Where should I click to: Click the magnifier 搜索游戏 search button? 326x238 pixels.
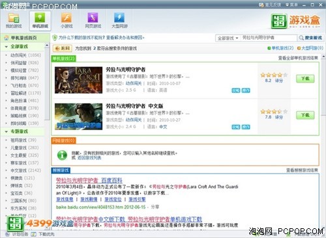(x=310, y=38)
